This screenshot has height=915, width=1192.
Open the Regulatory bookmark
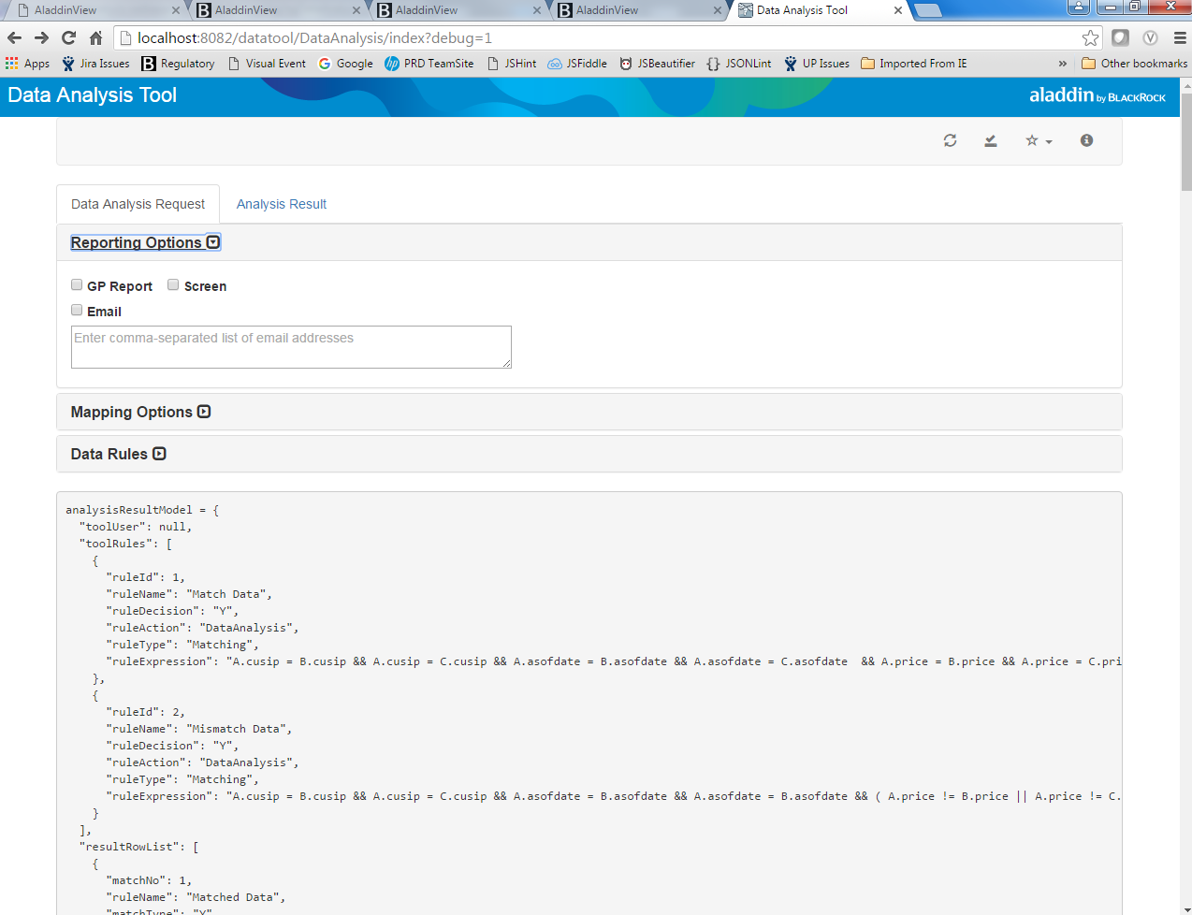[x=178, y=64]
